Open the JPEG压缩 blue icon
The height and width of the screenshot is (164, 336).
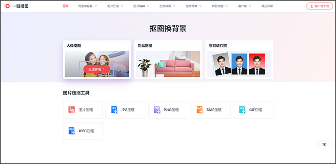[x=72, y=130]
